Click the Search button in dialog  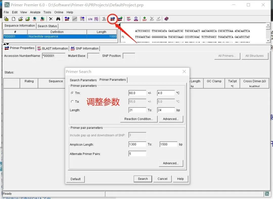coord(143,179)
